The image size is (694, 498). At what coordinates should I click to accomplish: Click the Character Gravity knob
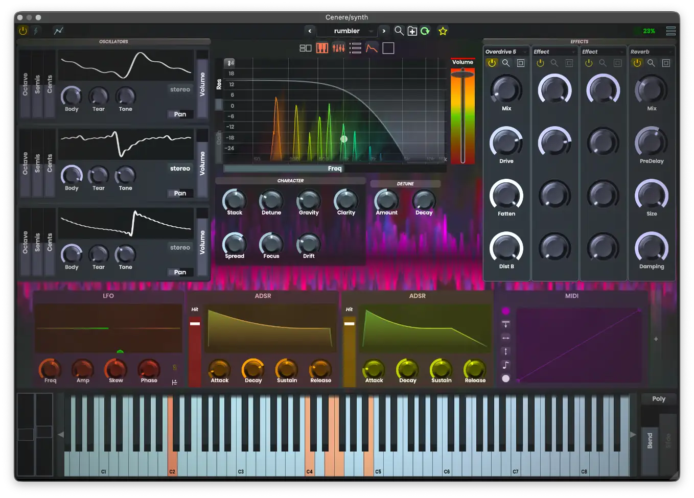[309, 200]
